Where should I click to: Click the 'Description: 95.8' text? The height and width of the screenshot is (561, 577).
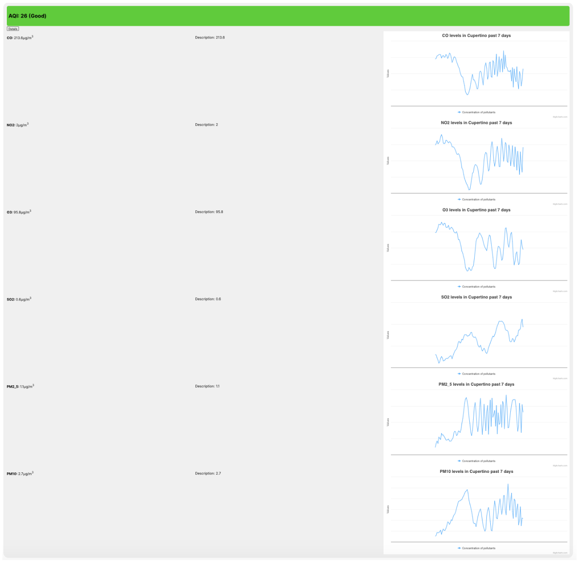(209, 212)
